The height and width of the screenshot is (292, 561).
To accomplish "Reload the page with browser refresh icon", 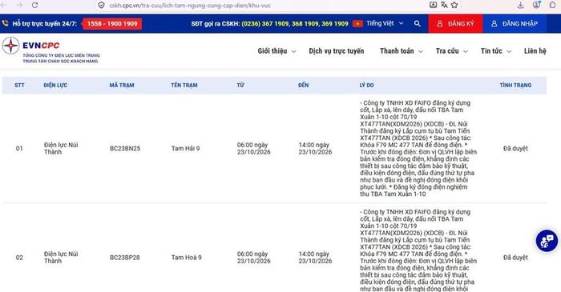I will tap(34, 5).
